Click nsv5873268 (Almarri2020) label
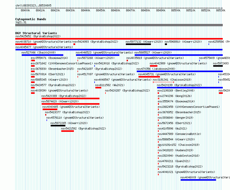 point(96,58)
